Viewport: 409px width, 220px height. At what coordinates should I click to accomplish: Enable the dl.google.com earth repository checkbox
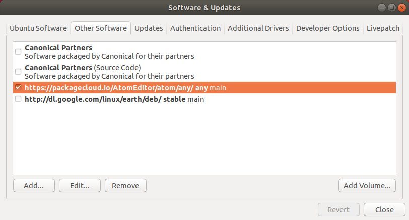click(x=18, y=99)
